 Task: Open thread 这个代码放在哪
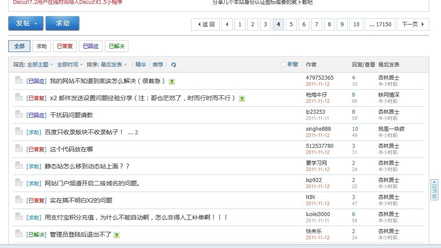pyautogui.click(x=71, y=149)
